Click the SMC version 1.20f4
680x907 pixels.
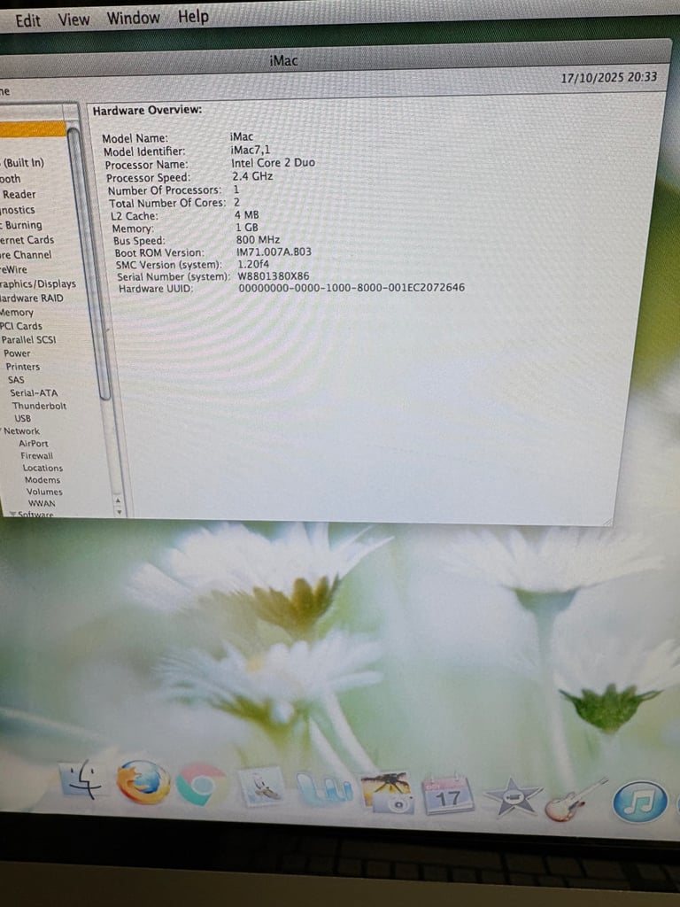253,264
